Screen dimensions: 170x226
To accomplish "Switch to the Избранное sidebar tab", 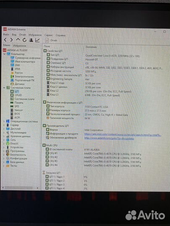I will pos(19,46).
